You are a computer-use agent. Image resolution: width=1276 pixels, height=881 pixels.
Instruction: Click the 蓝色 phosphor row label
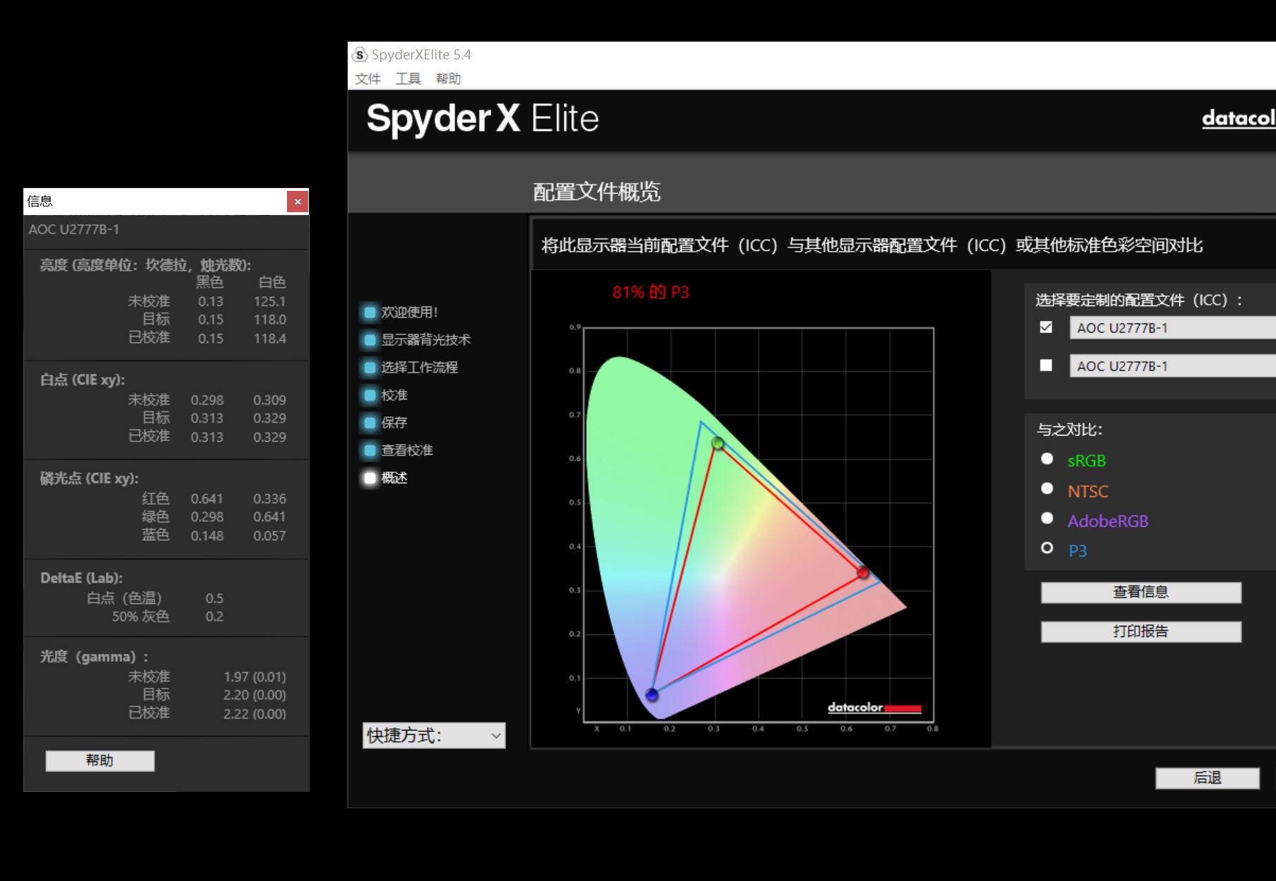tap(156, 535)
